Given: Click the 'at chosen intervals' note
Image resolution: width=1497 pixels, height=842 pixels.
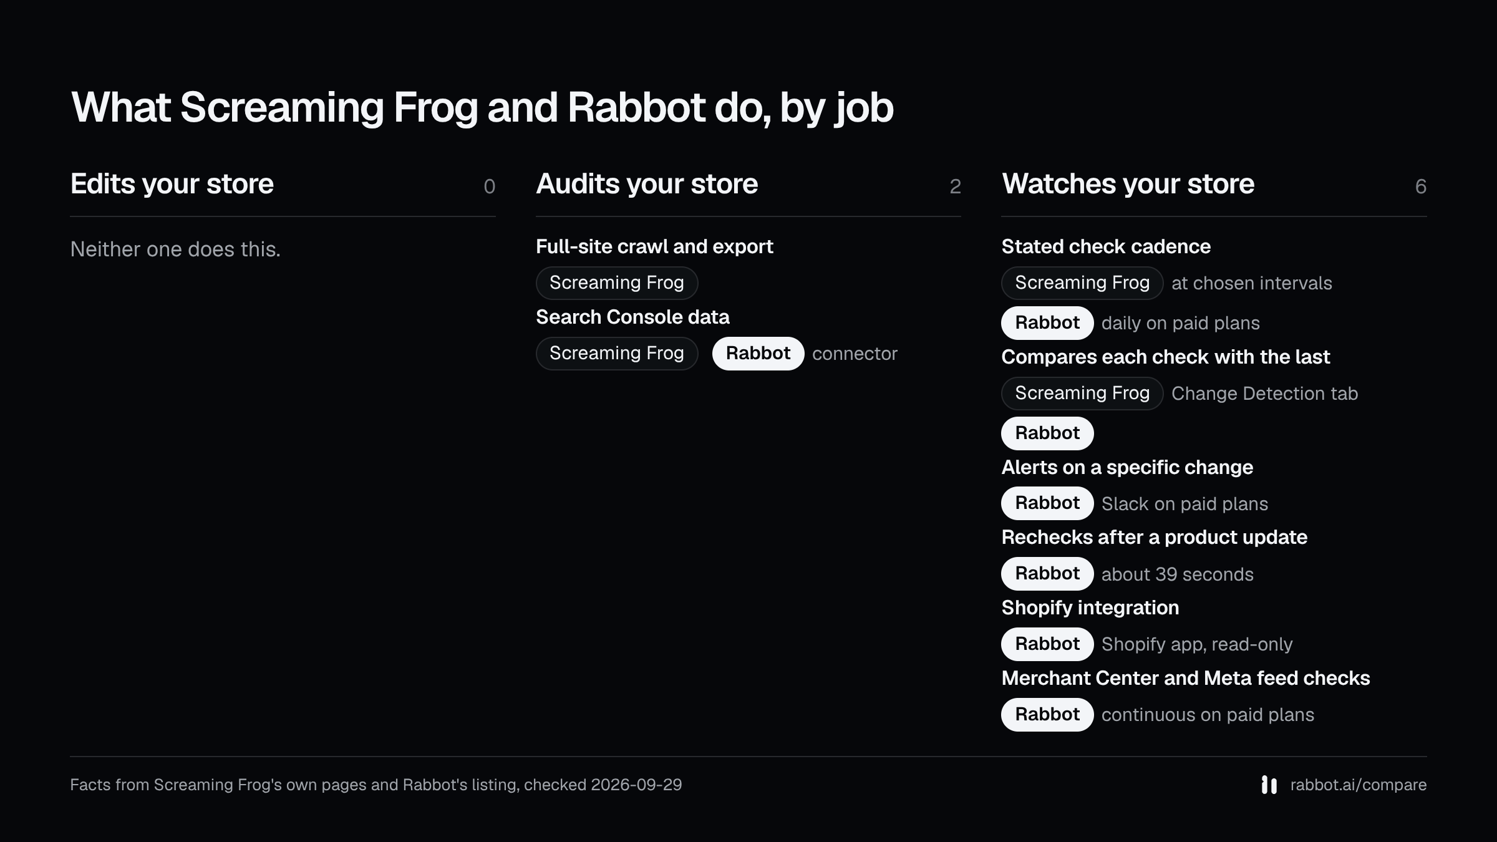Looking at the screenshot, I should tap(1251, 283).
